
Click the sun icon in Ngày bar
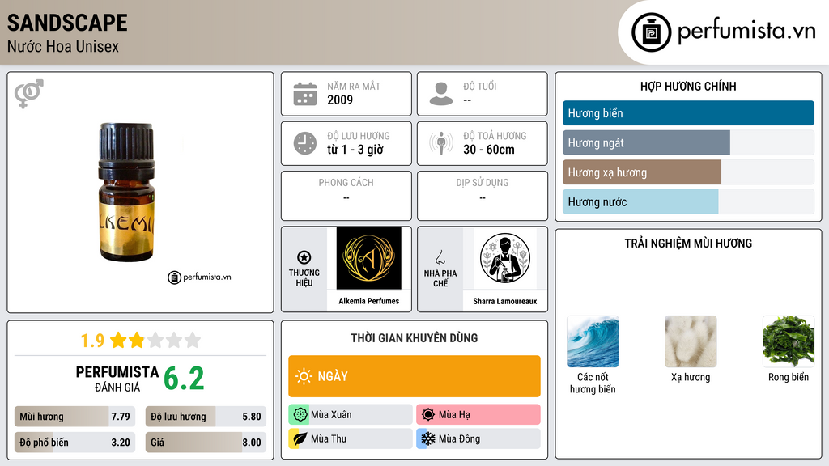tap(304, 376)
